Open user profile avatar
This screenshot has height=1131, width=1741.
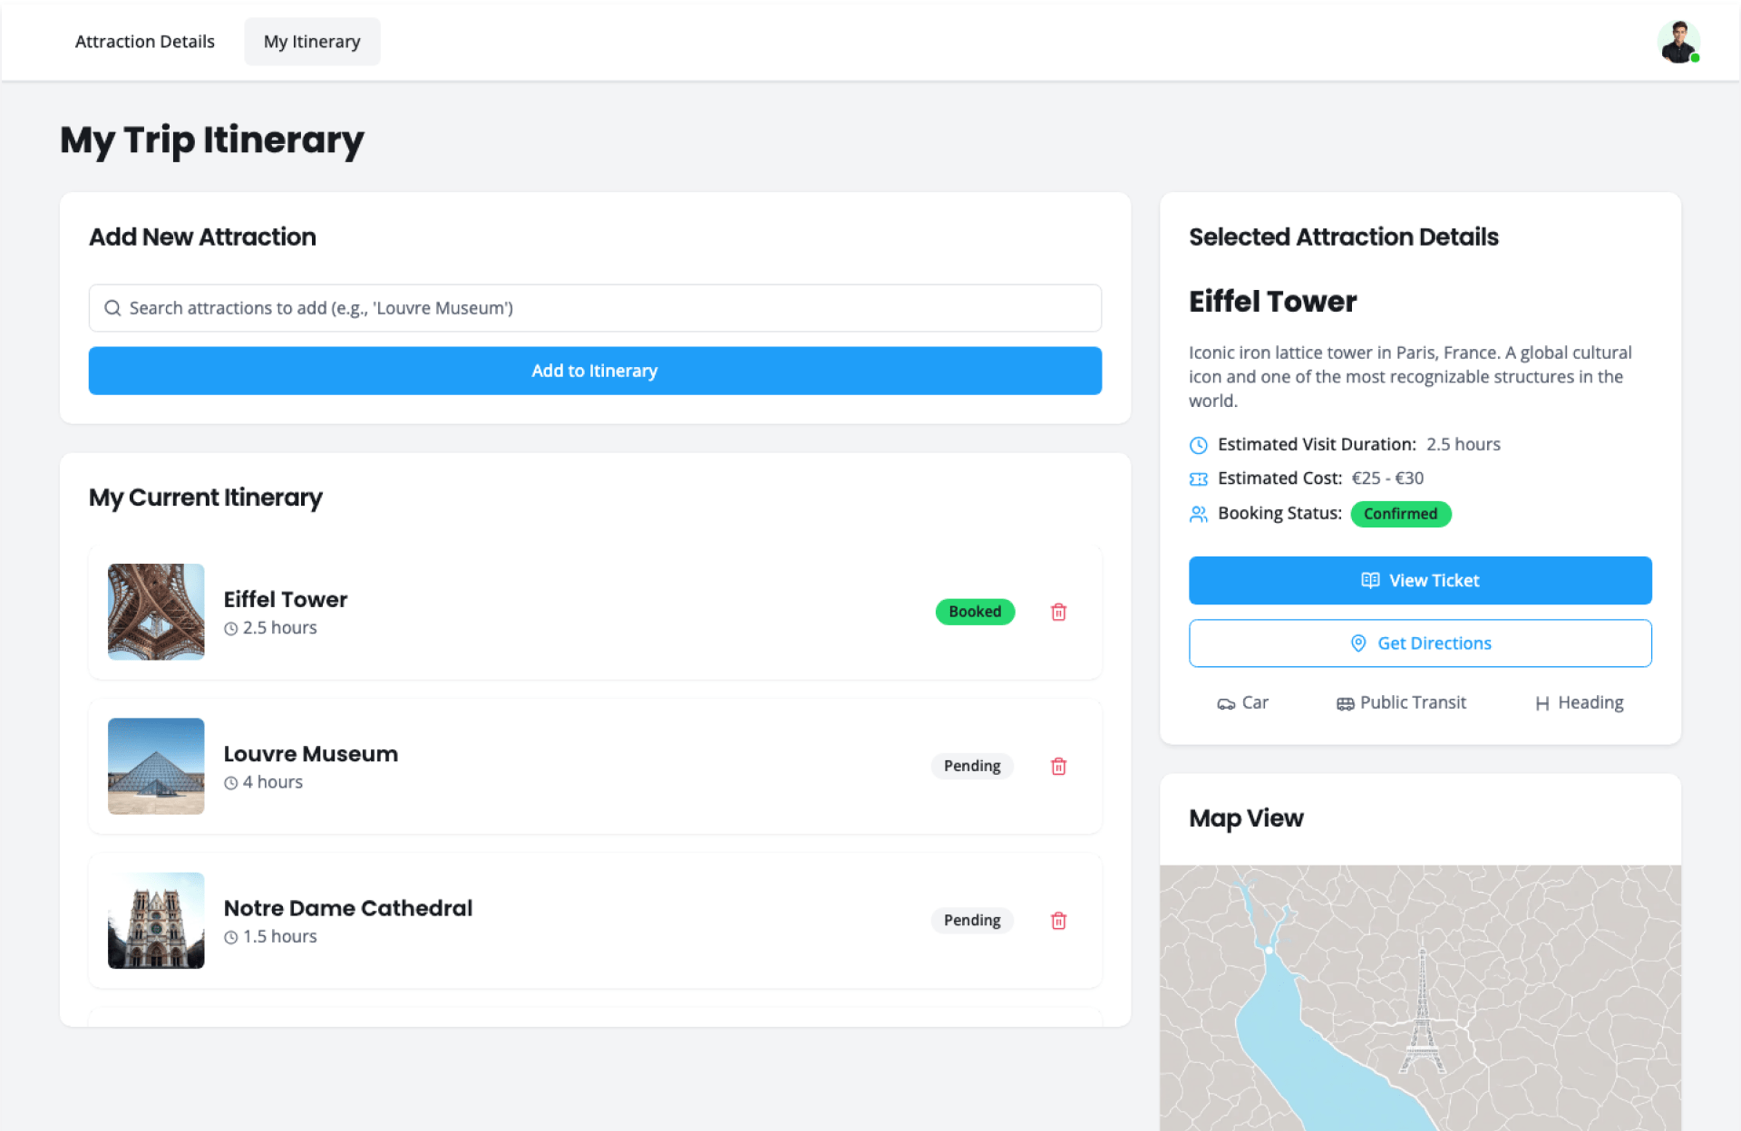tap(1678, 42)
